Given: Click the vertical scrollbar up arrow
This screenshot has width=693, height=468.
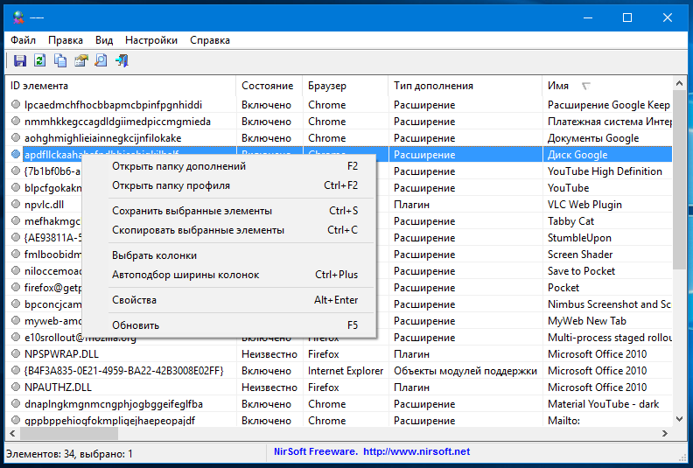Looking at the screenshot, I should coord(679,83).
